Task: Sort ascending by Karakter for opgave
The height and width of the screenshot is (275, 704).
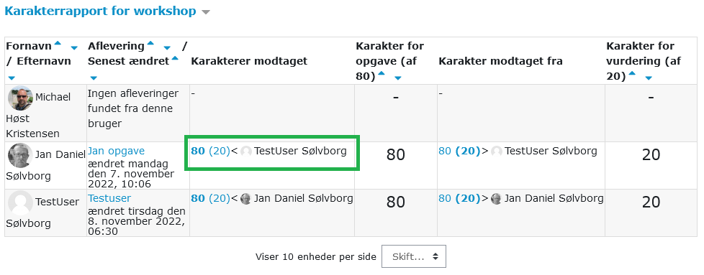Action: pyautogui.click(x=382, y=74)
